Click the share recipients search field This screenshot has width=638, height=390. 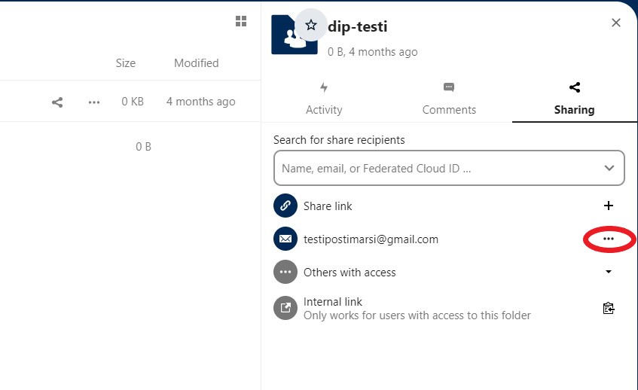[x=437, y=169]
